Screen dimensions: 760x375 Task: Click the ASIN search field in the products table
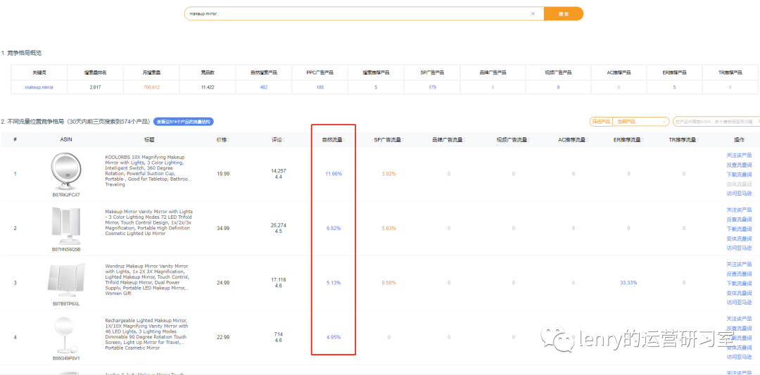(x=716, y=122)
